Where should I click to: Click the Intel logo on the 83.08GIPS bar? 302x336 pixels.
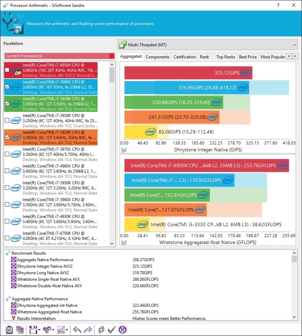[x=150, y=132]
